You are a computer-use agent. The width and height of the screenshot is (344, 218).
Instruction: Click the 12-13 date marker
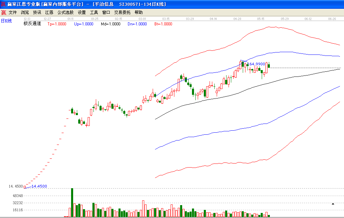pyautogui.click(x=27, y=19)
